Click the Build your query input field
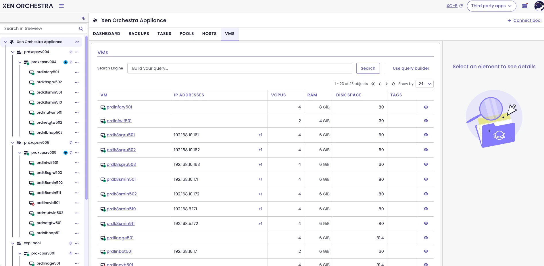The width and height of the screenshot is (544, 266). click(x=240, y=68)
